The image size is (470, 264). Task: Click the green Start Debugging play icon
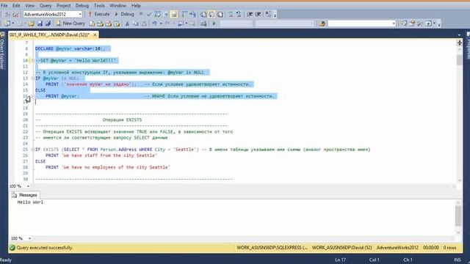point(214,23)
